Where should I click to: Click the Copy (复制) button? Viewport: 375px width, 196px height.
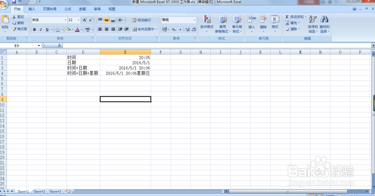coord(18,23)
